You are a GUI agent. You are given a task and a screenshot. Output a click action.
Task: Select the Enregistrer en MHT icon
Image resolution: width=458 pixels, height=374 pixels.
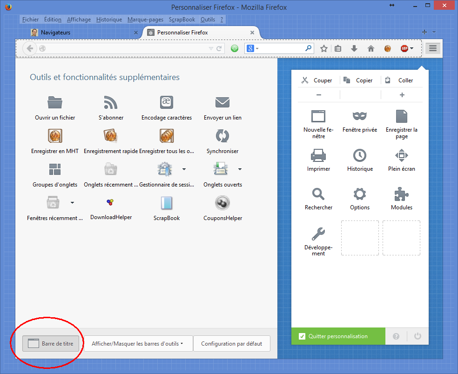point(55,136)
